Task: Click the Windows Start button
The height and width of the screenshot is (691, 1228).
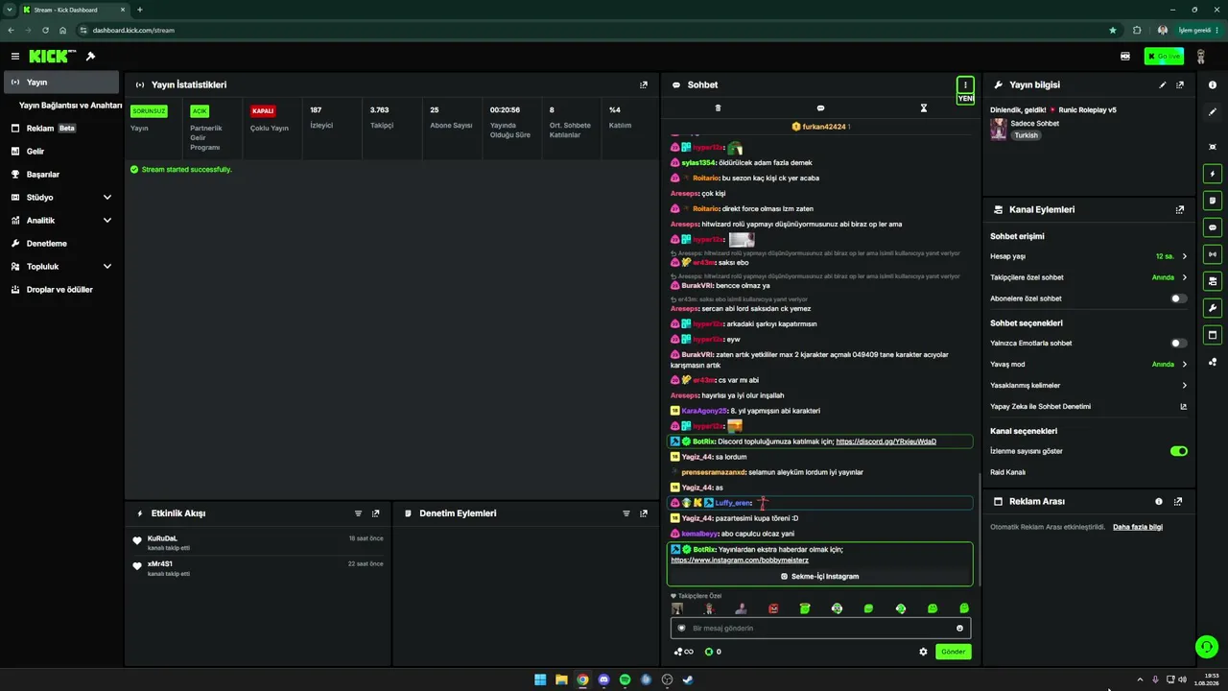Action: click(x=540, y=679)
